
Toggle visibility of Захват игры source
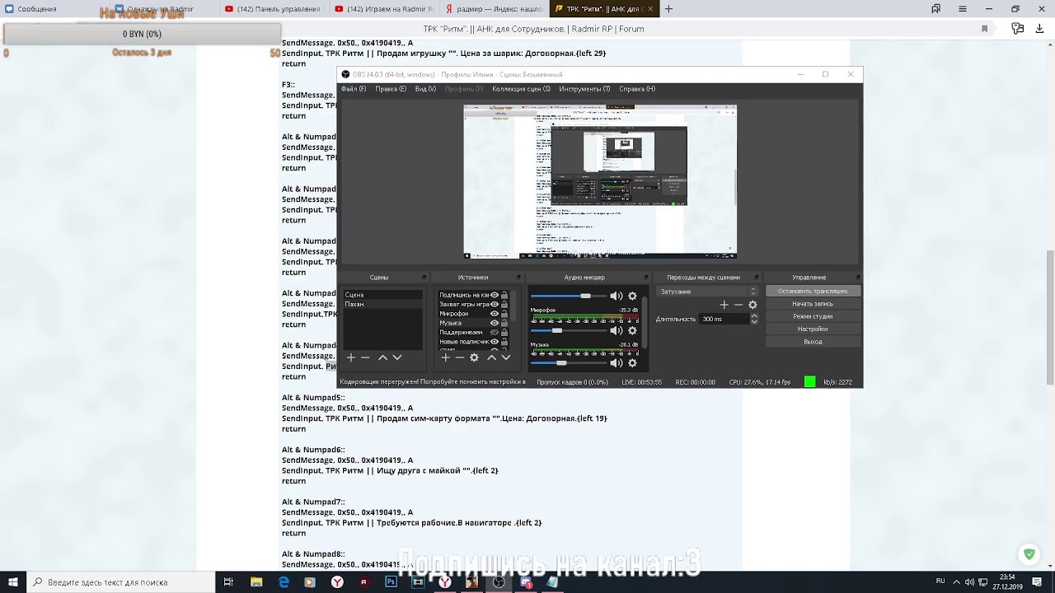tap(495, 304)
